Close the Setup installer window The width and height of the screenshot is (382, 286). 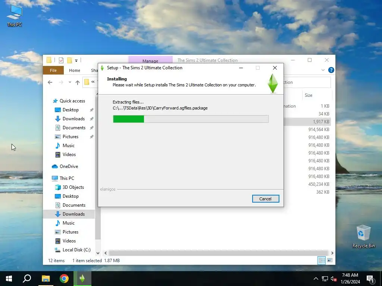tap(275, 68)
